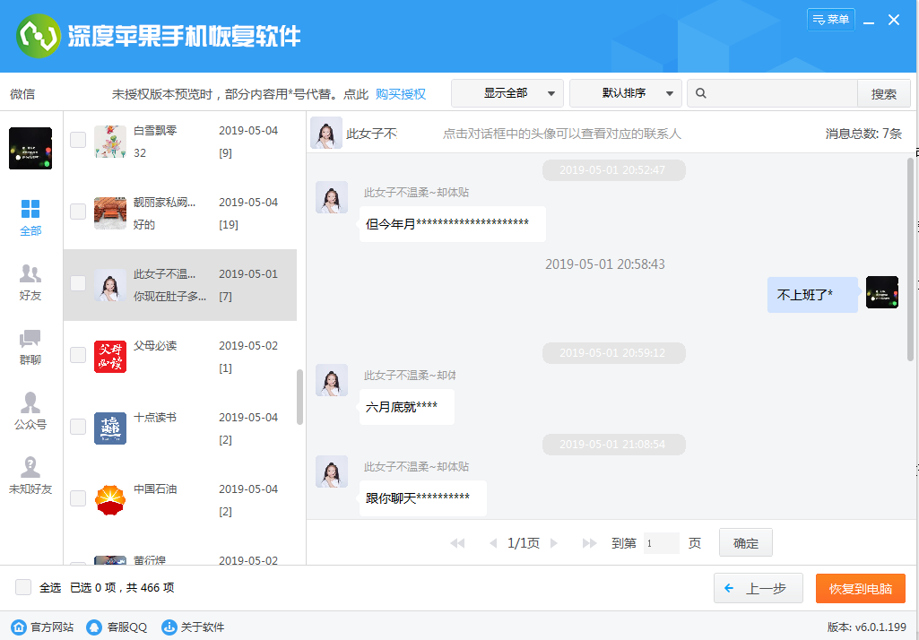Open the 购买授权 purchase link
Screen dimensions: 919x640
tap(400, 94)
